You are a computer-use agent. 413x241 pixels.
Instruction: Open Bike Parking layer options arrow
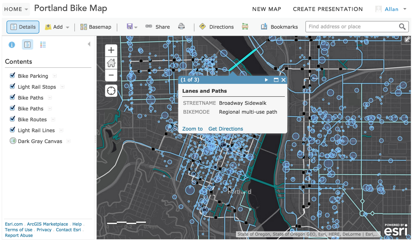pyautogui.click(x=55, y=76)
